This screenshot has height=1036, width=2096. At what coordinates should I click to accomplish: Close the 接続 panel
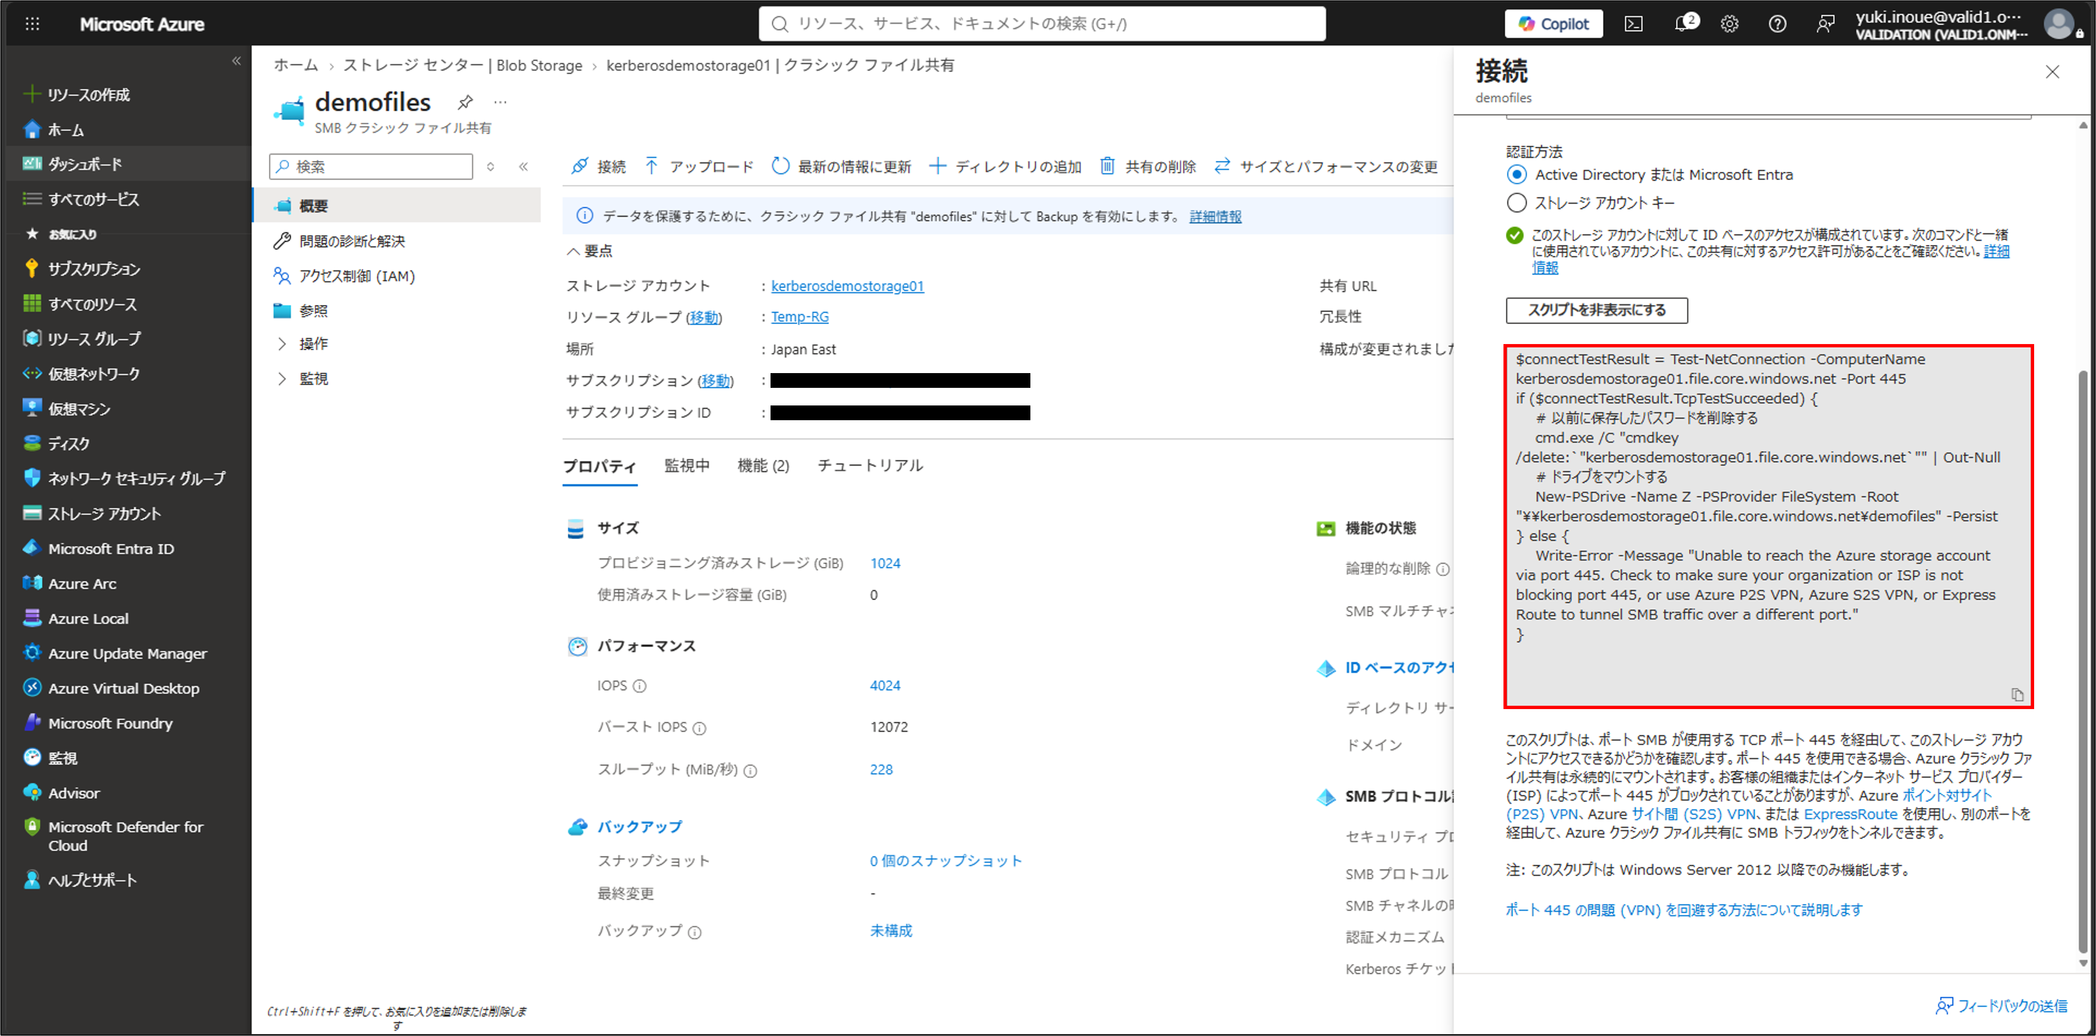(2052, 71)
